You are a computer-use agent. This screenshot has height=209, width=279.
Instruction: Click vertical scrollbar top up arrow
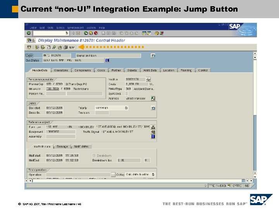255,53
